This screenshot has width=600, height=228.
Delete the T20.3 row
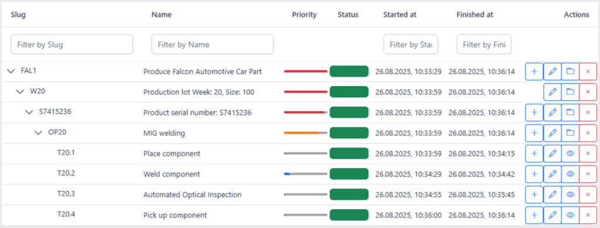[x=588, y=195]
